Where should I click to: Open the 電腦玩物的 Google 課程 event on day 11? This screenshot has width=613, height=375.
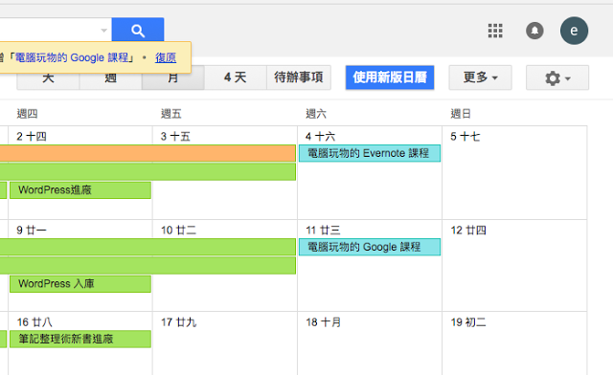pyautogui.click(x=370, y=247)
